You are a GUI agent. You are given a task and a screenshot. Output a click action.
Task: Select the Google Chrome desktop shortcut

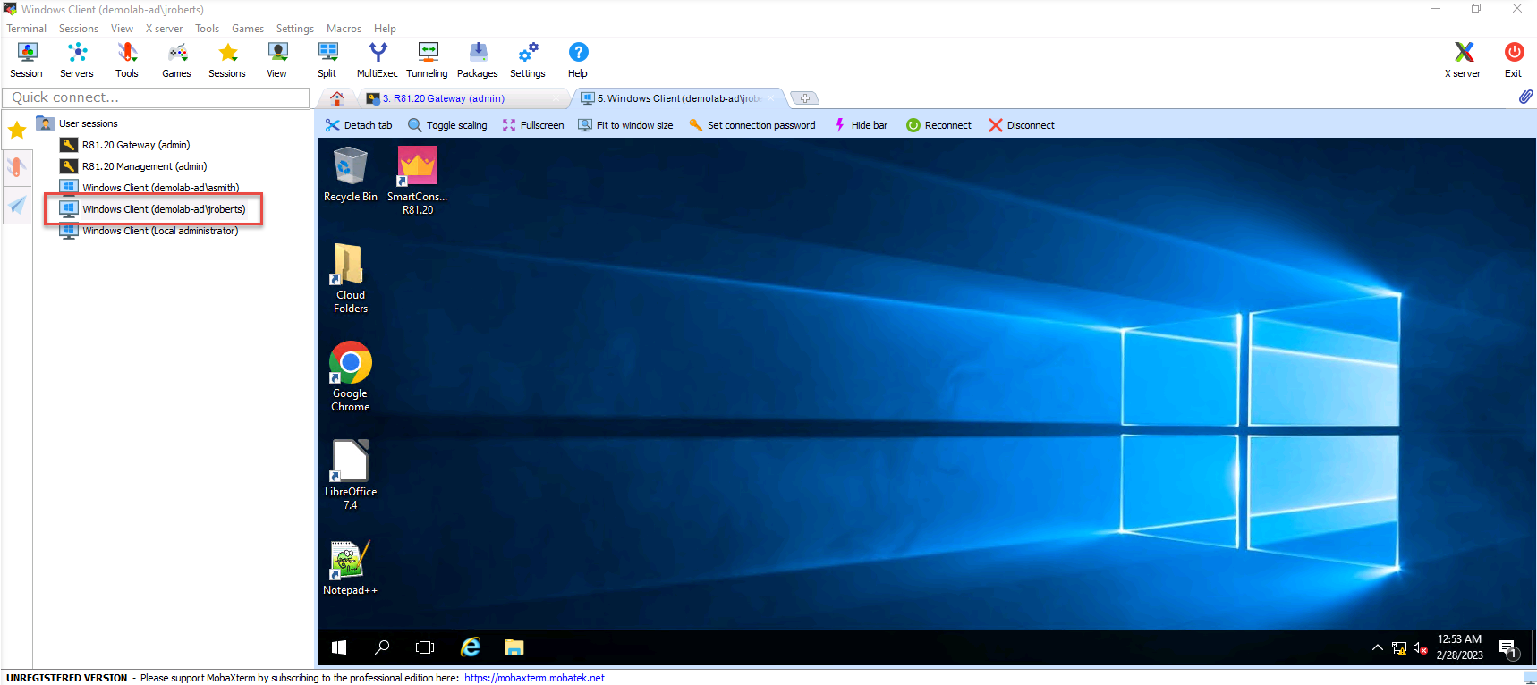[351, 376]
